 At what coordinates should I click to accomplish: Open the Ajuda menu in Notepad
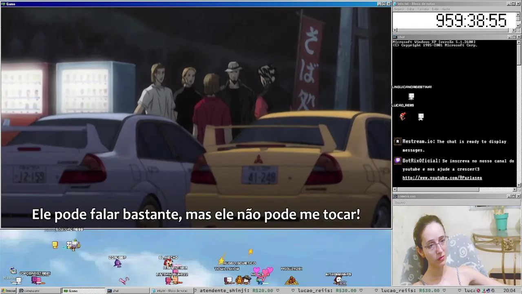446,9
